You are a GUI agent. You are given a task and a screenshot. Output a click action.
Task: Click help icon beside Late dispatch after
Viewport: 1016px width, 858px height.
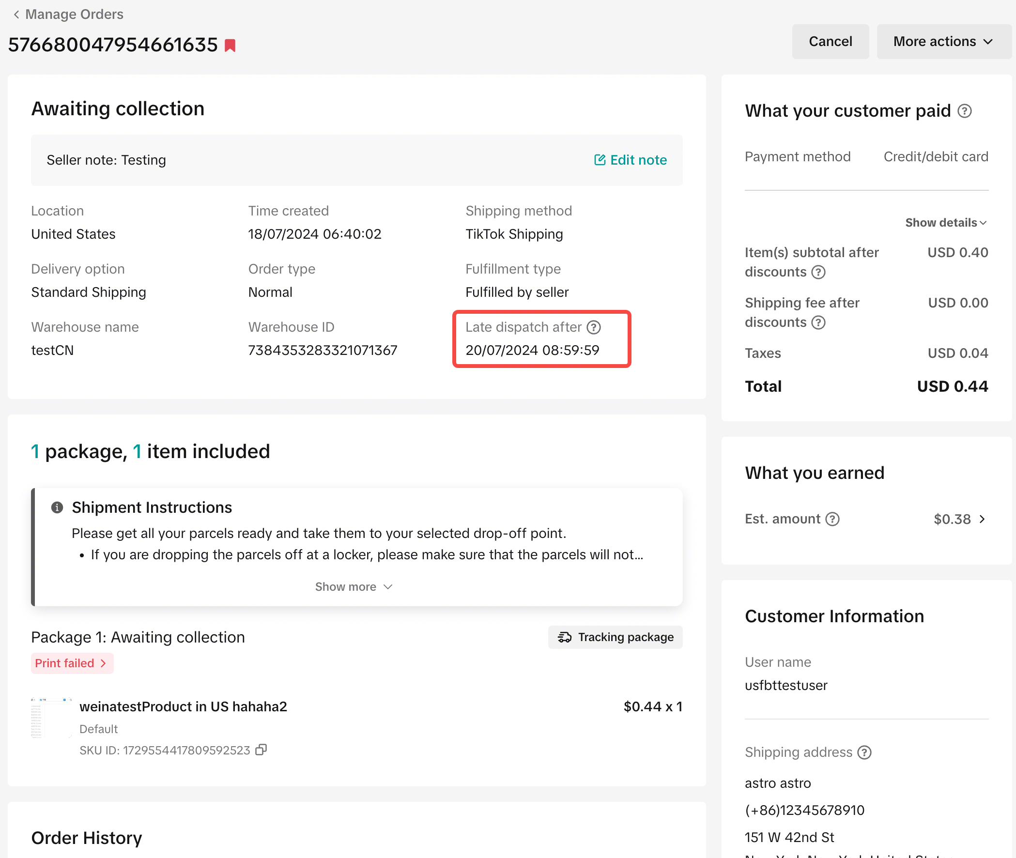593,327
